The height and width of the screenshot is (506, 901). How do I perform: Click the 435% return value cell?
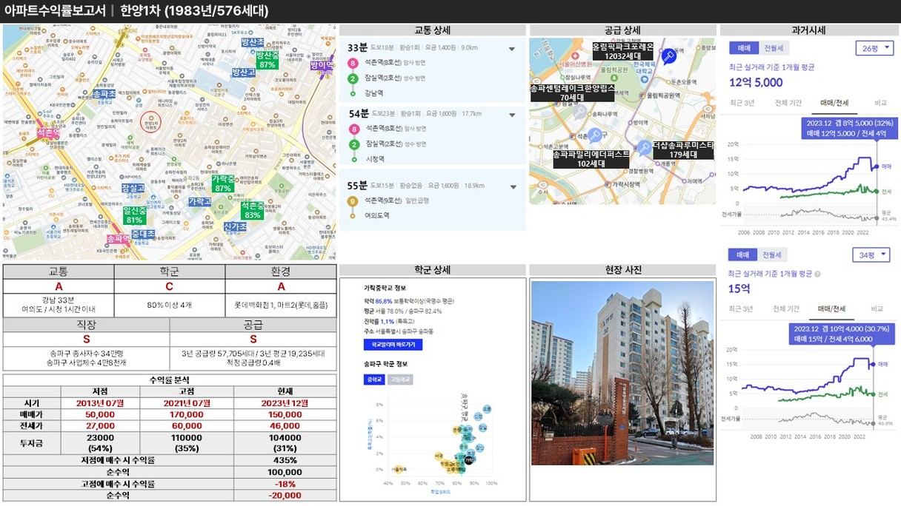[x=285, y=460]
